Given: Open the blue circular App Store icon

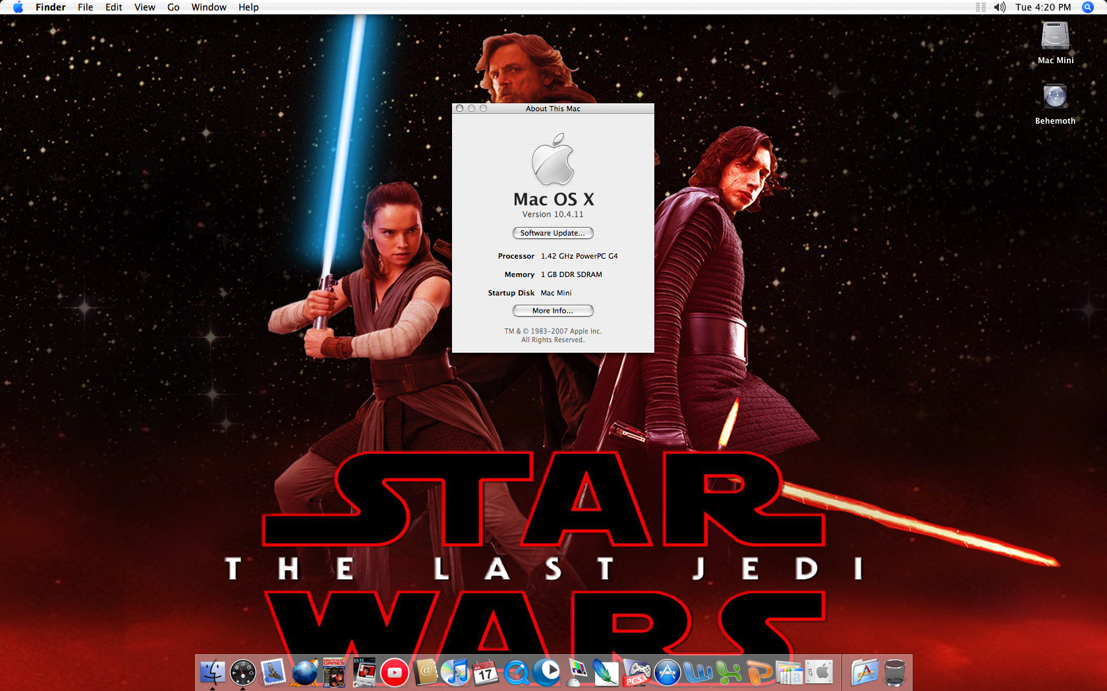Looking at the screenshot, I should pyautogui.click(x=667, y=672).
